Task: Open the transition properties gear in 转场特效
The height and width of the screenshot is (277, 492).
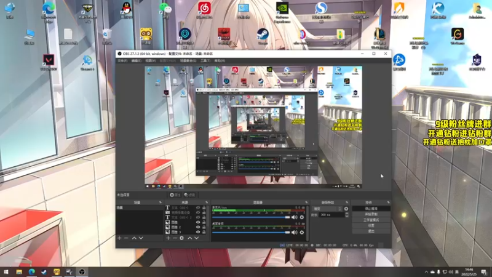Action: point(346,209)
